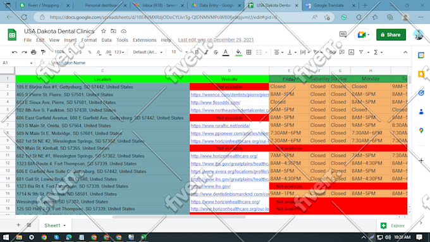This screenshot has width=430, height=242.
Task: Open the Vertical align dropdown
Action: pos(292,52)
